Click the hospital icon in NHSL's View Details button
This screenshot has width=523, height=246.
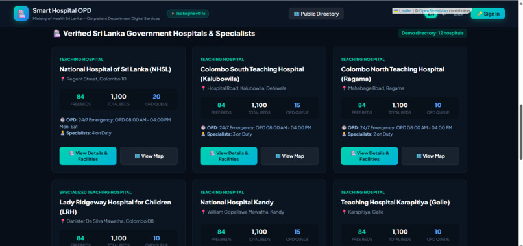tap(71, 153)
